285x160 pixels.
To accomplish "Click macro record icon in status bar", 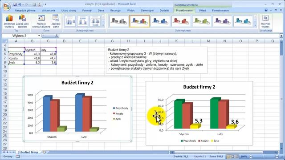I will click(18, 156).
